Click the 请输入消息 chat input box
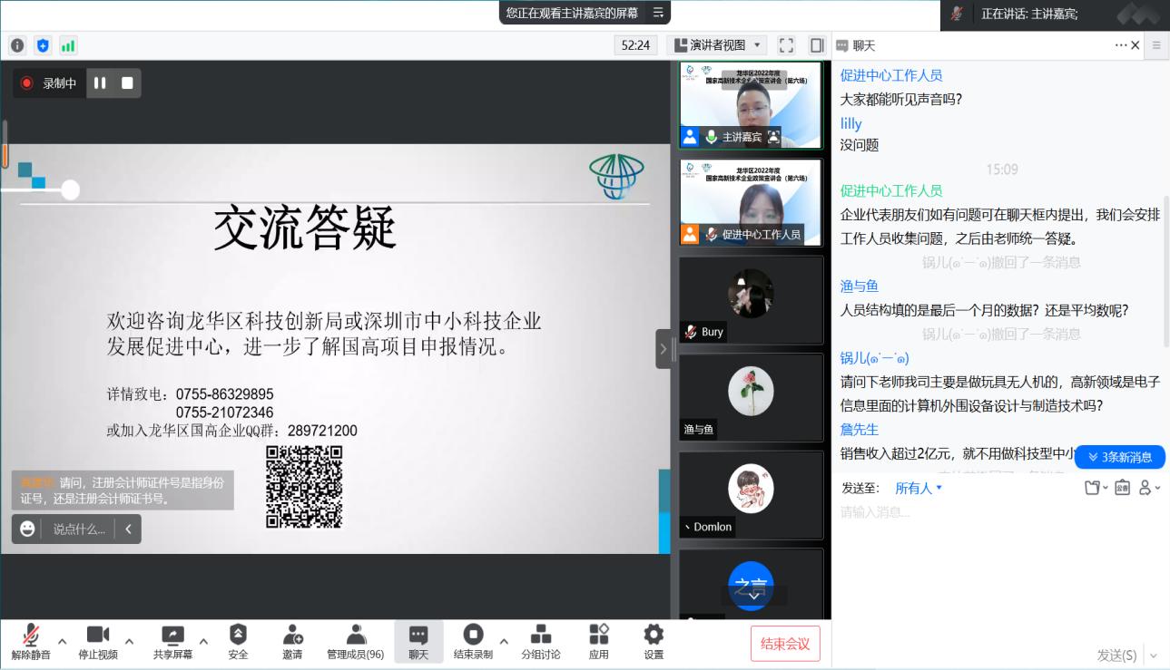Screen dimensions: 1170x670 [x=998, y=513]
